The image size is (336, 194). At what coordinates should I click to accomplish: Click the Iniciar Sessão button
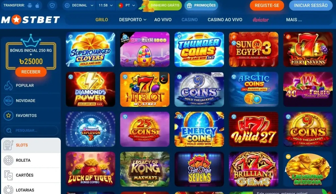click(311, 5)
